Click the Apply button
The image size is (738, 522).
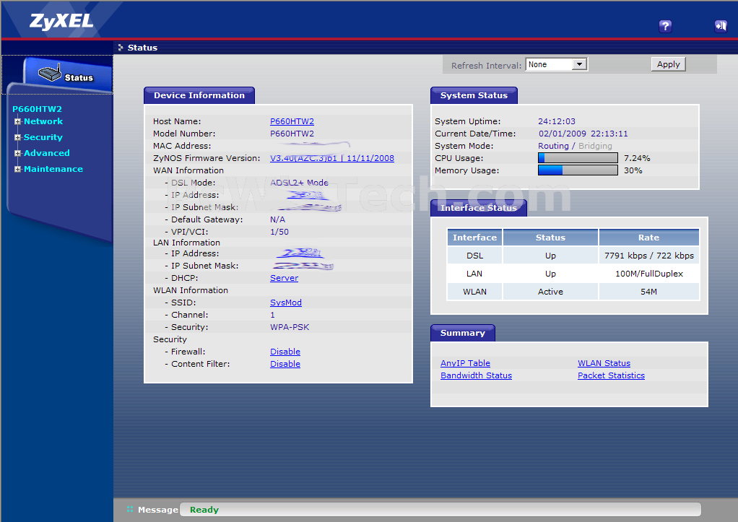coord(669,64)
